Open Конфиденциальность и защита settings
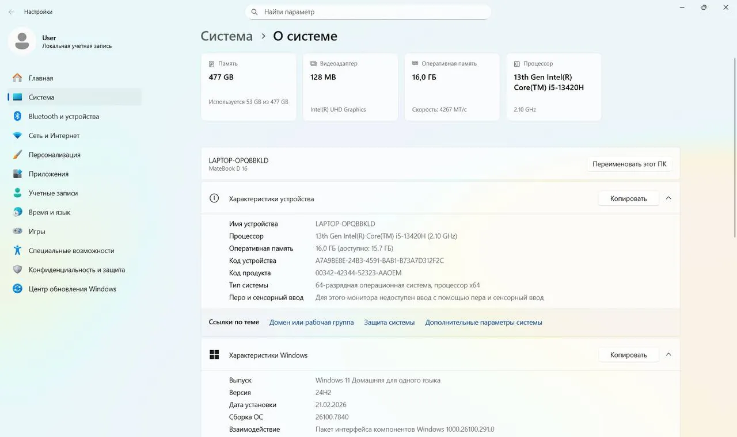This screenshot has width=737, height=437. click(x=75, y=270)
